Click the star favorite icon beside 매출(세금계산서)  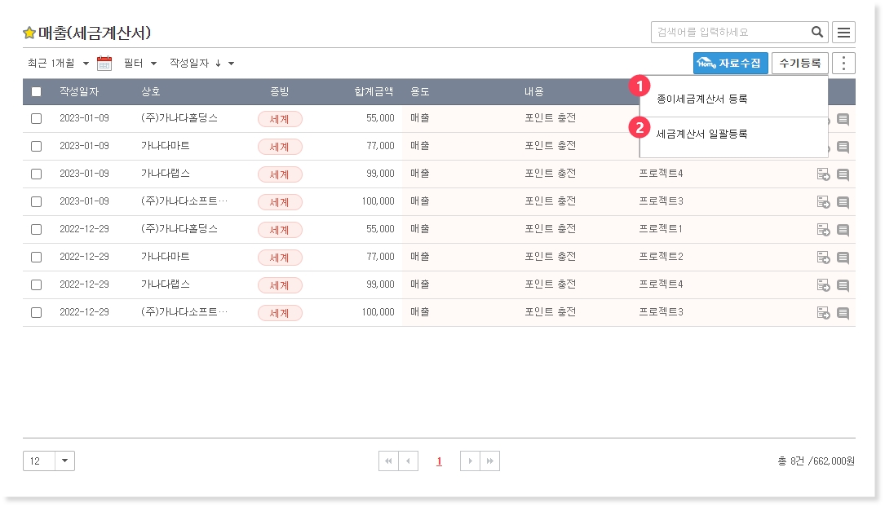[29, 33]
